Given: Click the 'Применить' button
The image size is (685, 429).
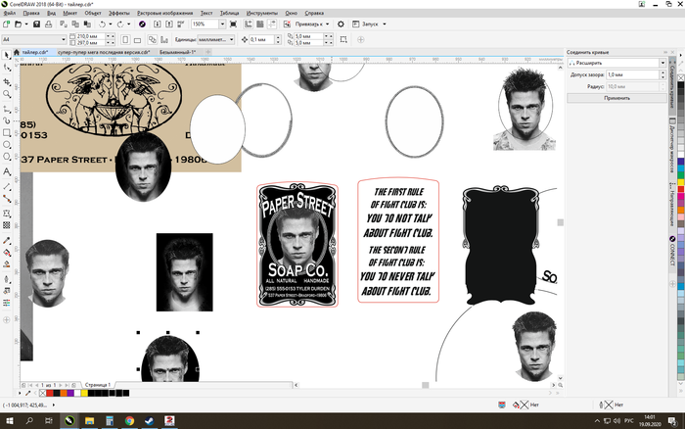Looking at the screenshot, I should point(616,98).
